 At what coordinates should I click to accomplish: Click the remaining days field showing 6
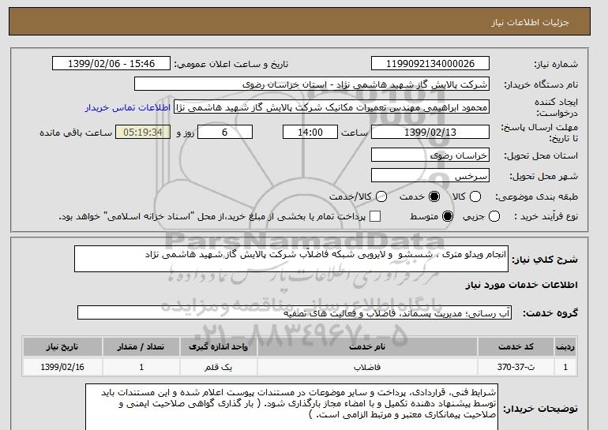coord(225,132)
